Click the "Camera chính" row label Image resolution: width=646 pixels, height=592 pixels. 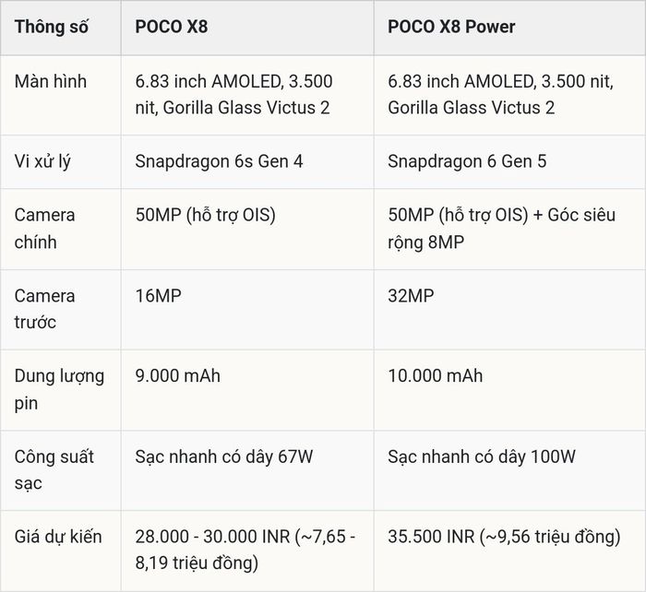(44, 229)
